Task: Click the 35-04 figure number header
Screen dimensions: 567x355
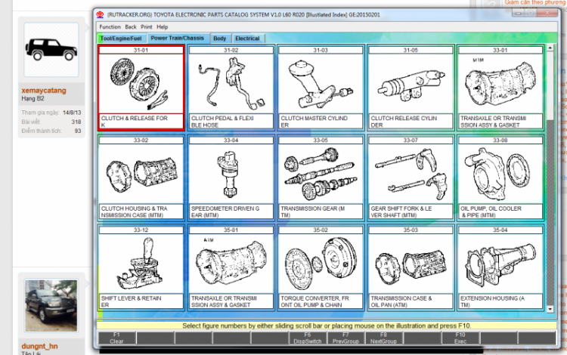Action: pyautogui.click(x=500, y=230)
